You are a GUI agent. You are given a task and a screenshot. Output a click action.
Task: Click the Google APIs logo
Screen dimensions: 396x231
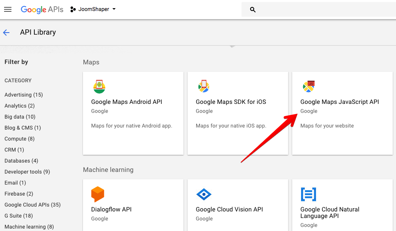42,9
